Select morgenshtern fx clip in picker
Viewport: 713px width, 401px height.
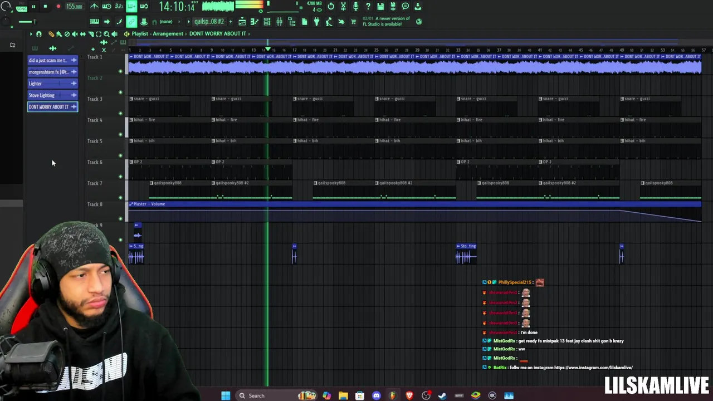click(52, 72)
